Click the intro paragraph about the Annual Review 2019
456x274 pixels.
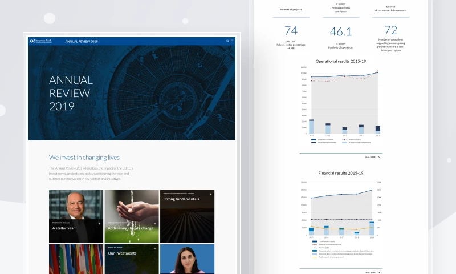pyautogui.click(x=91, y=174)
